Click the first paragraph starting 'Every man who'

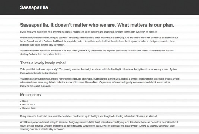tap(88, 32)
